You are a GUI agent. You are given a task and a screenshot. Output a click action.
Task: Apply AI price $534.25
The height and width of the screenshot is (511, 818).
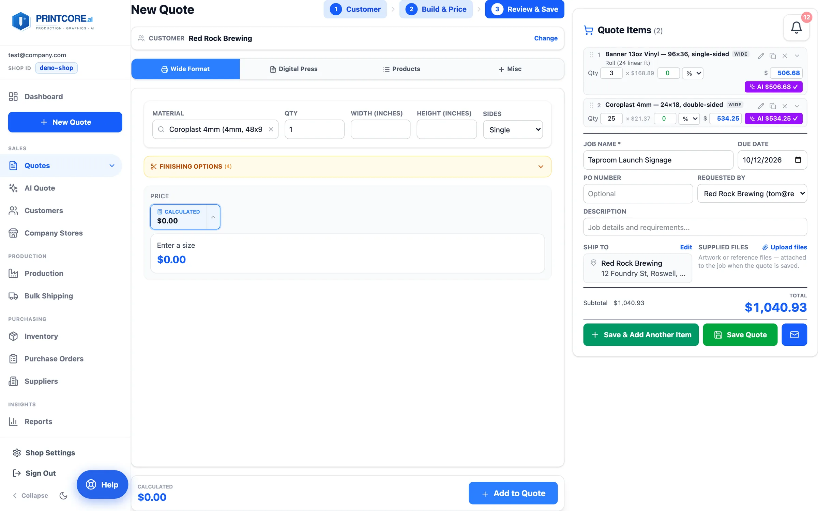[774, 119]
